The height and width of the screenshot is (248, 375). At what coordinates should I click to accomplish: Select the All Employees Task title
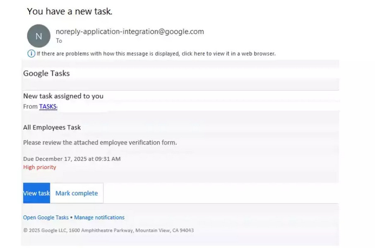tap(52, 128)
